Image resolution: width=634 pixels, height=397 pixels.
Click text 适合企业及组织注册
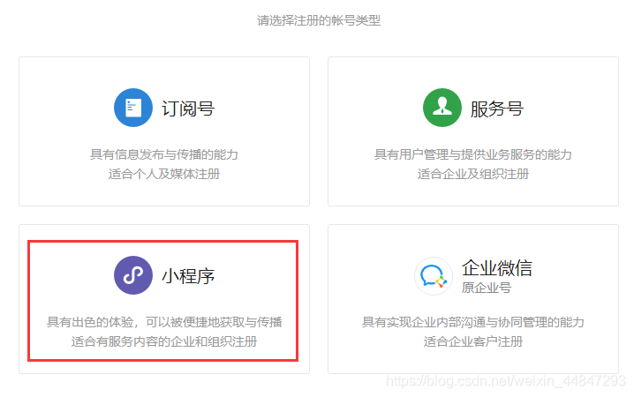coord(472,174)
